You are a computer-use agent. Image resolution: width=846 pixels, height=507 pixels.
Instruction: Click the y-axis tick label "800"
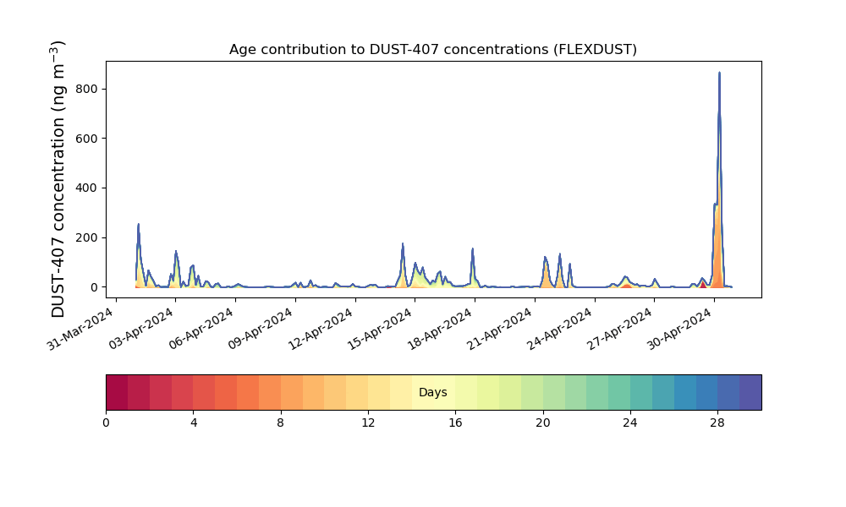click(x=86, y=89)
